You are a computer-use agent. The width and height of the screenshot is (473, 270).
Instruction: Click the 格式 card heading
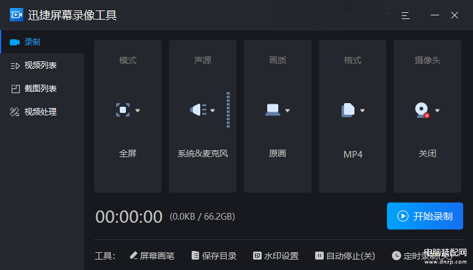pyautogui.click(x=353, y=60)
